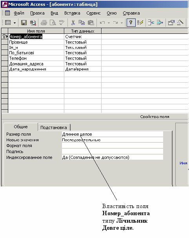Screen dimensions: 189x238
Task: Select the По_батькові field name cell
Action: pos(36,53)
